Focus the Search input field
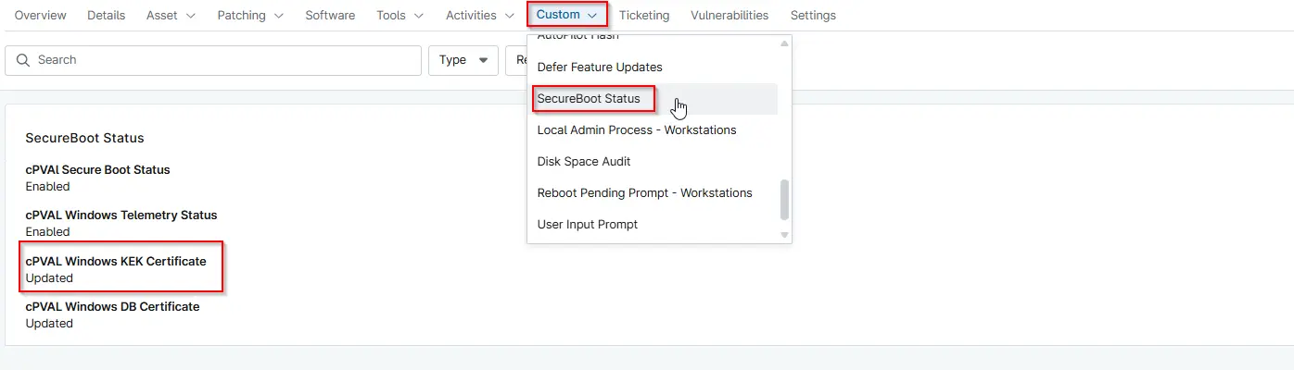Viewport: 1294px width, 370px height. tap(222, 60)
